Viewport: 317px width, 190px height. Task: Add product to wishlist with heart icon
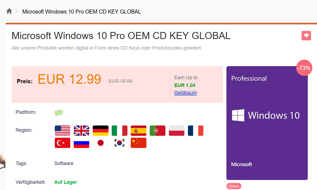[x=306, y=36]
